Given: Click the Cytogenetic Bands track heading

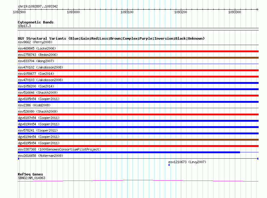Looking at the screenshot, I should click(36, 22).
